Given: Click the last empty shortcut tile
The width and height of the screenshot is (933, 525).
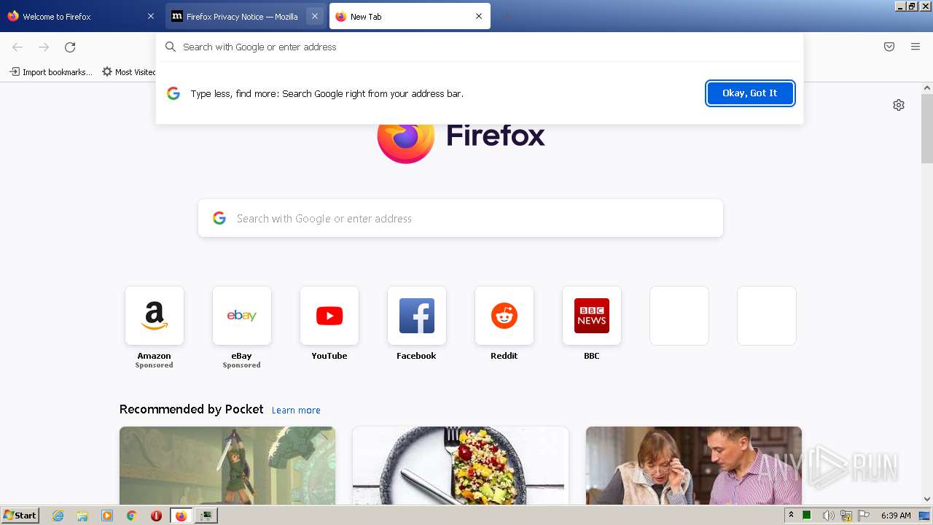Looking at the screenshot, I should coord(767,316).
